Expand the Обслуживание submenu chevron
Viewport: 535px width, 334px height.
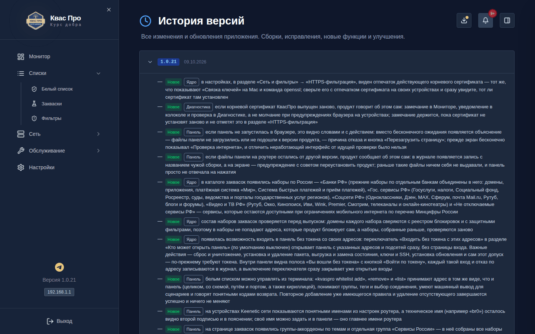pyautogui.click(x=98, y=151)
